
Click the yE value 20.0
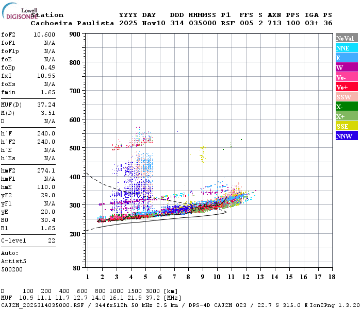click(48, 212)
